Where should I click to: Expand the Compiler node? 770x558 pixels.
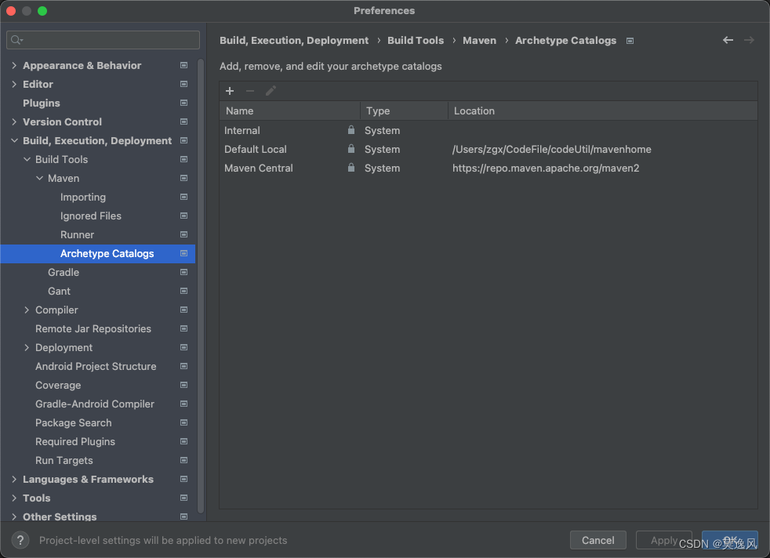27,310
